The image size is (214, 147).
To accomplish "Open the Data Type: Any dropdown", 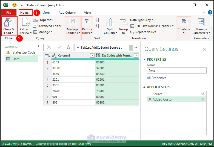I will (142, 20).
